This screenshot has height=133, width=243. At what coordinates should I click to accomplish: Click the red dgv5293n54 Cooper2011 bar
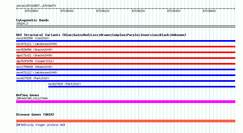click(x=126, y=64)
